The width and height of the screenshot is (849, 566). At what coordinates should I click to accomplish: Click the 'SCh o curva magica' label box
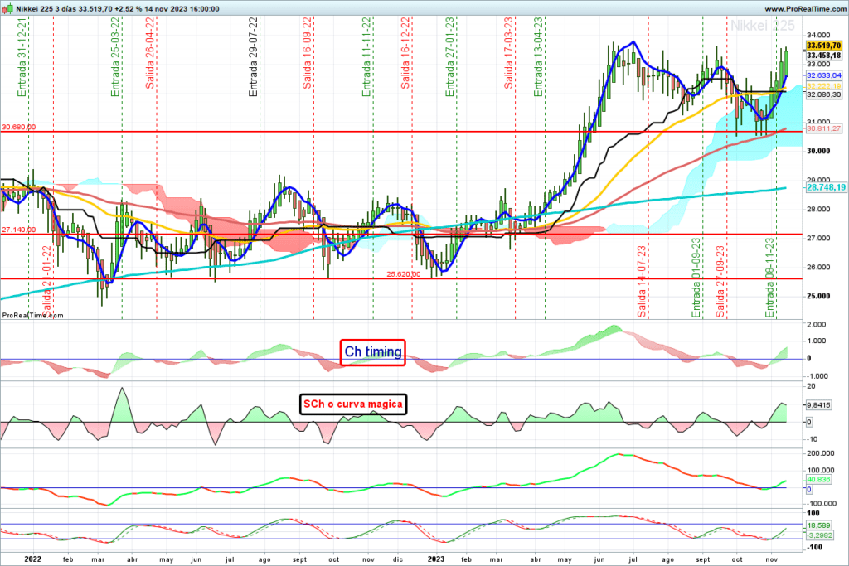pyautogui.click(x=353, y=404)
